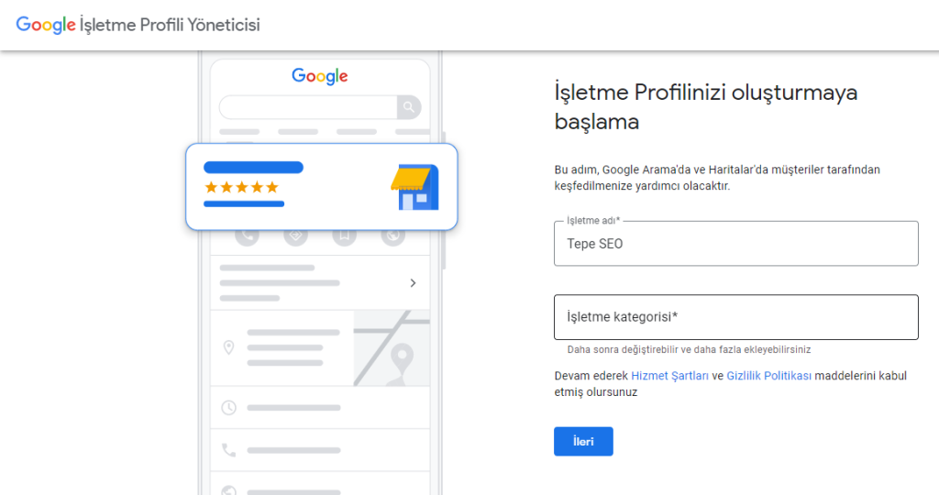This screenshot has width=939, height=495.
Task: Click the phone handset icon in mockup list
Action: (x=228, y=450)
